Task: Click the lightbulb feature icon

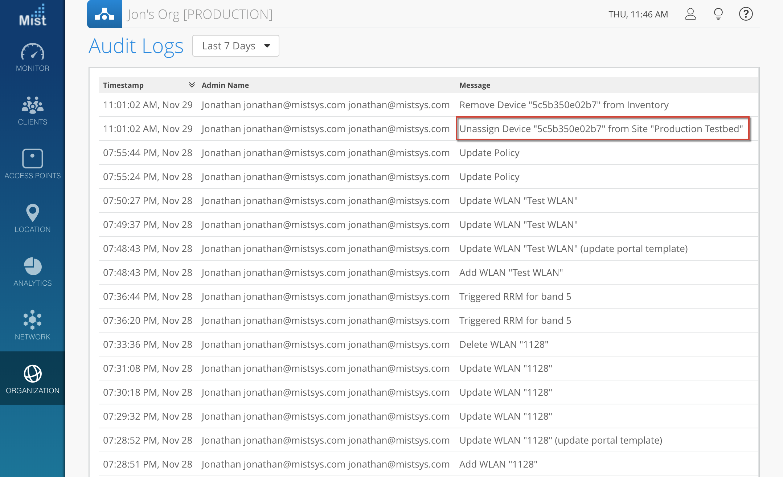Action: [x=718, y=14]
